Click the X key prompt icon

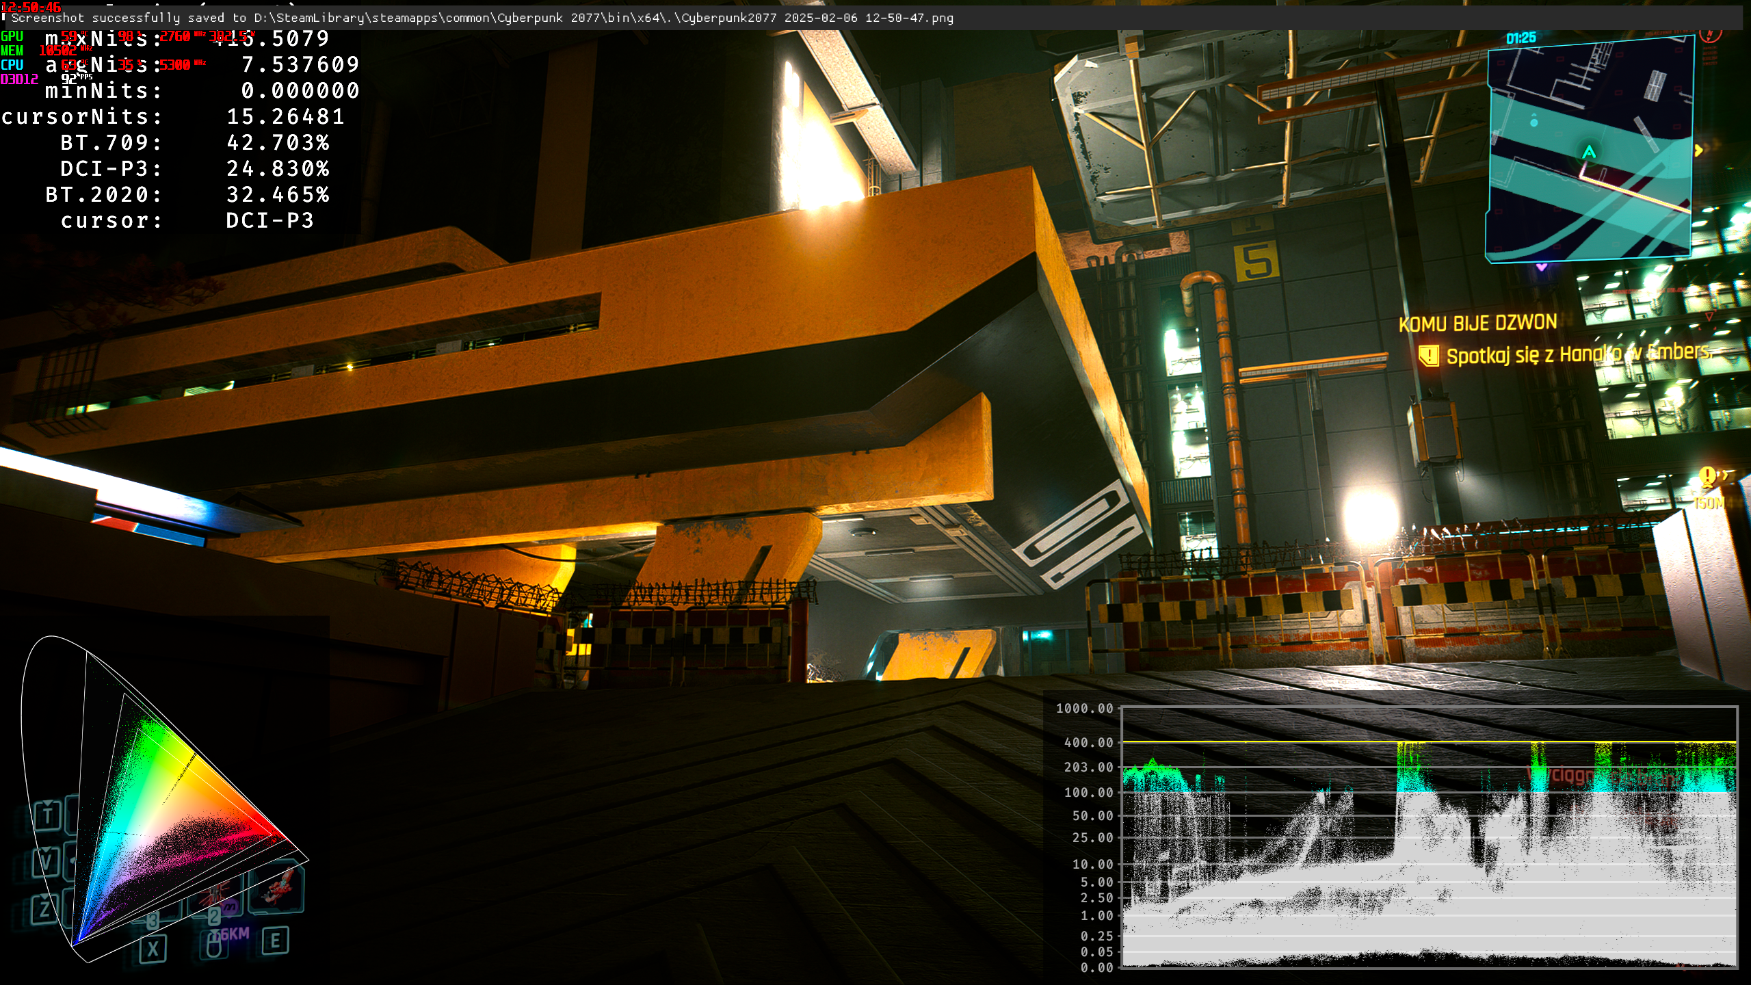[x=153, y=949]
